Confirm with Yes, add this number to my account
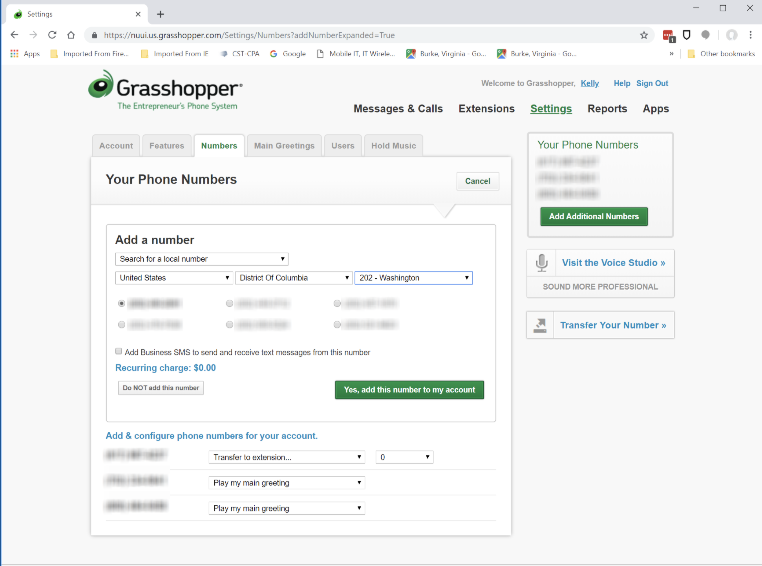The height and width of the screenshot is (566, 762). point(410,390)
